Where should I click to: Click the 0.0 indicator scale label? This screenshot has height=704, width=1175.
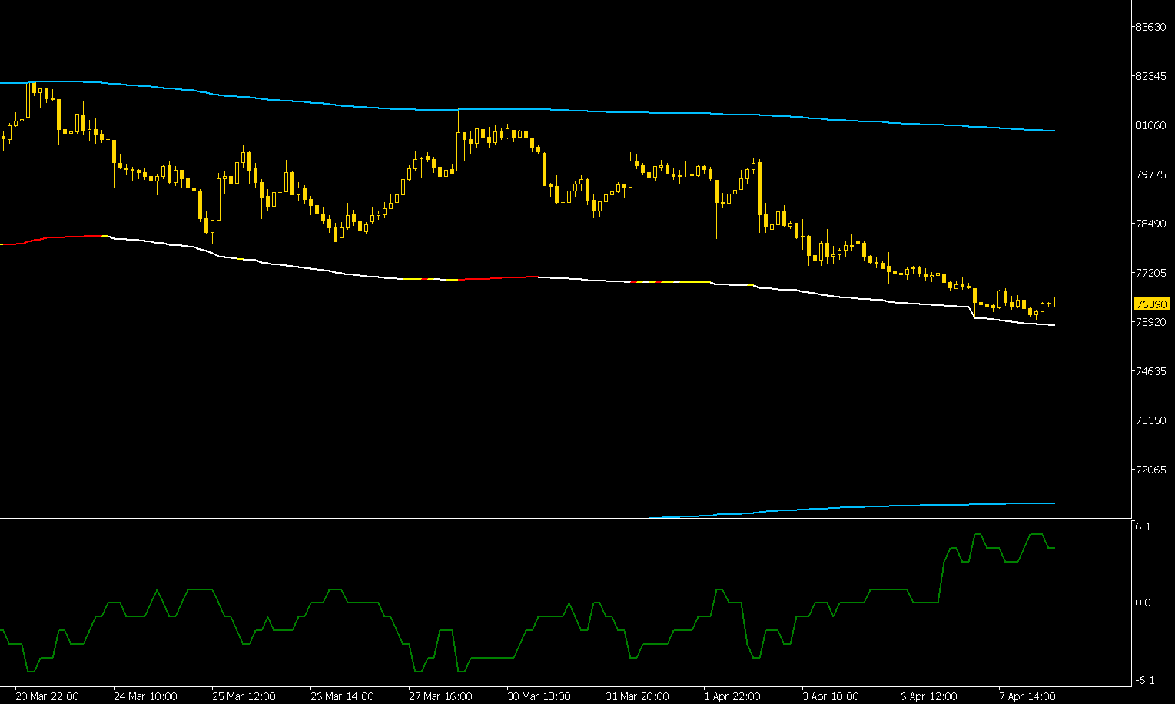[1143, 603]
